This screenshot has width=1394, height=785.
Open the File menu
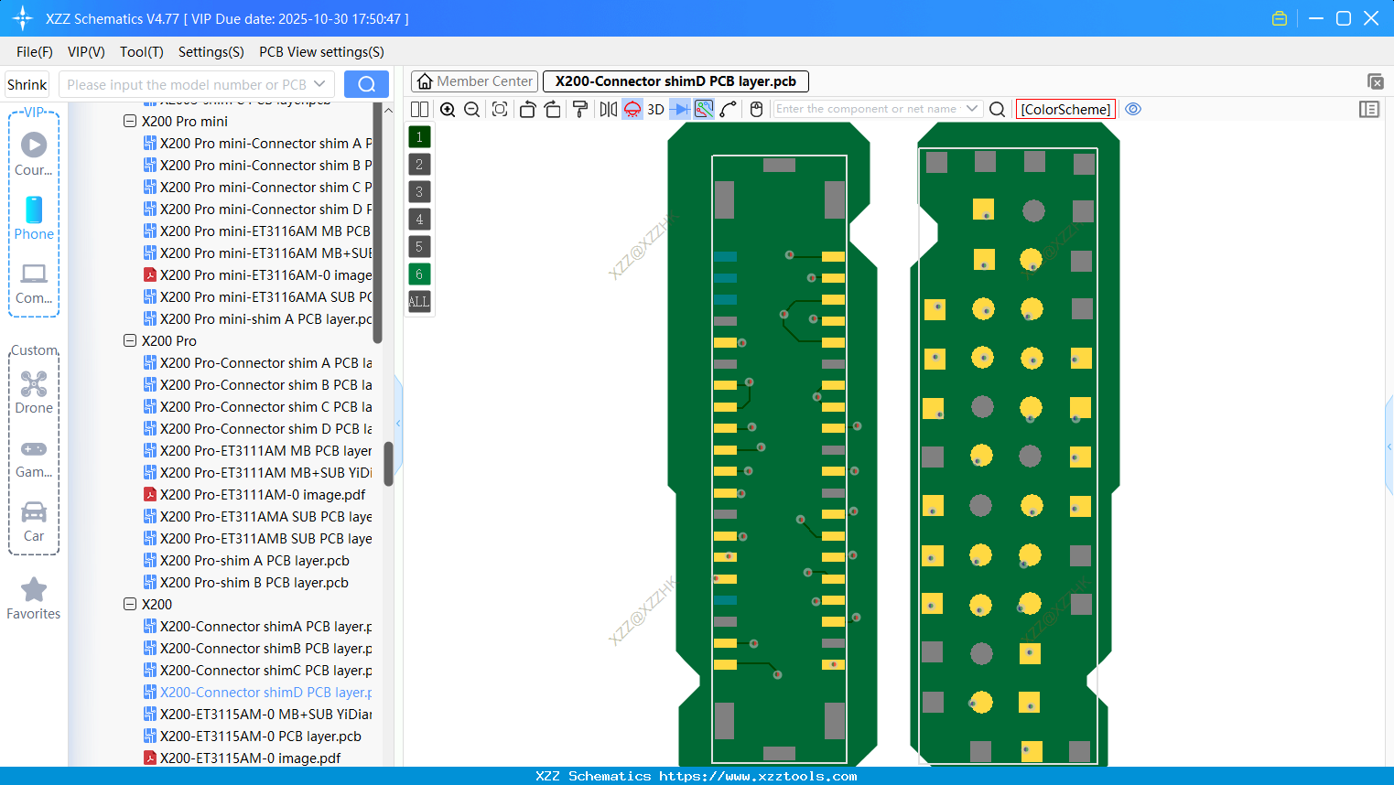tap(34, 52)
